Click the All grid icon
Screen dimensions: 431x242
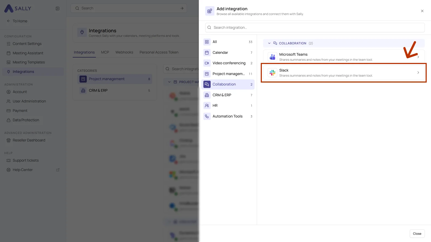coord(207,42)
